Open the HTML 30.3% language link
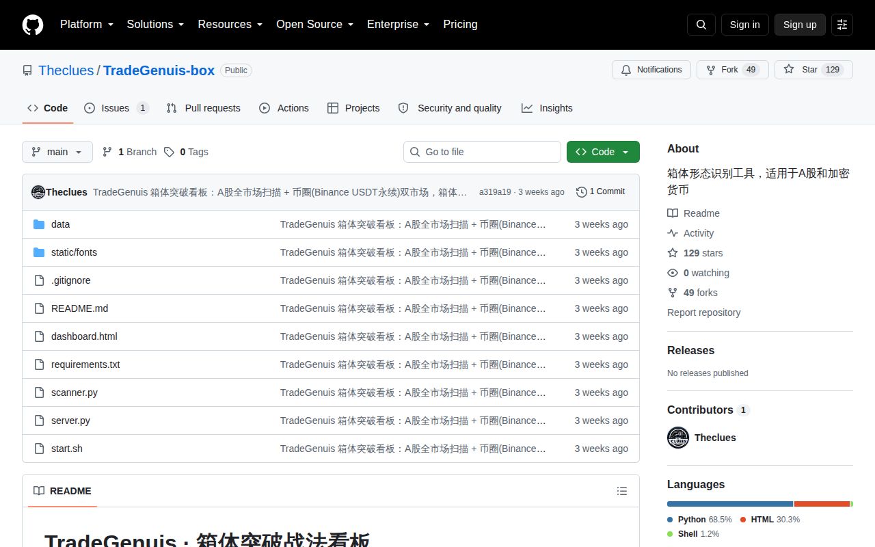 pyautogui.click(x=770, y=520)
